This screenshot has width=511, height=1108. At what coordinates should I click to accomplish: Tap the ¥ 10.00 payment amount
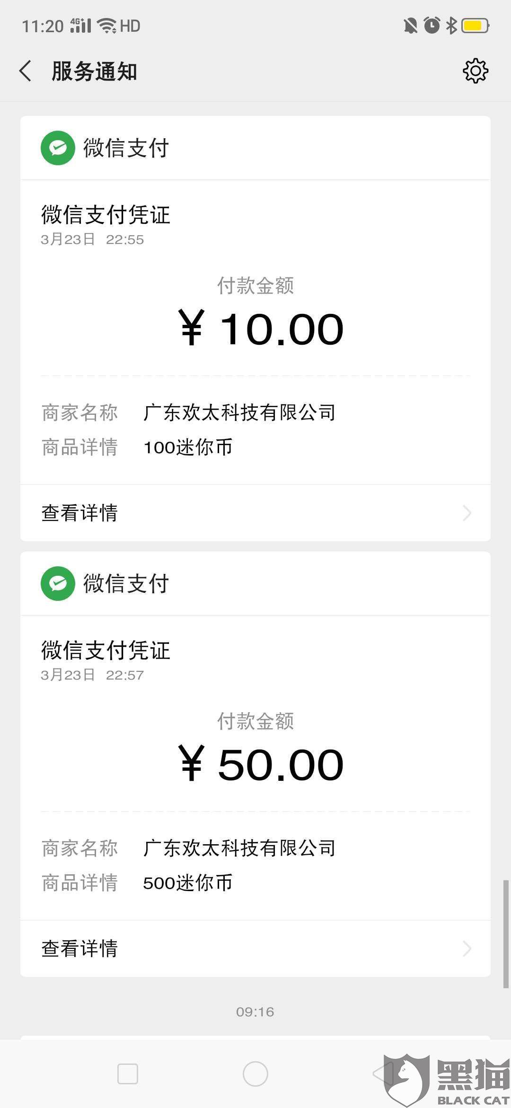[x=260, y=329]
